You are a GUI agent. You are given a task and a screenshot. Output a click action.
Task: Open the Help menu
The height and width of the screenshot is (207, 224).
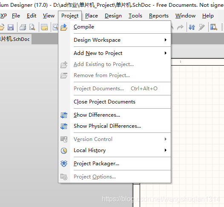coord(208,16)
